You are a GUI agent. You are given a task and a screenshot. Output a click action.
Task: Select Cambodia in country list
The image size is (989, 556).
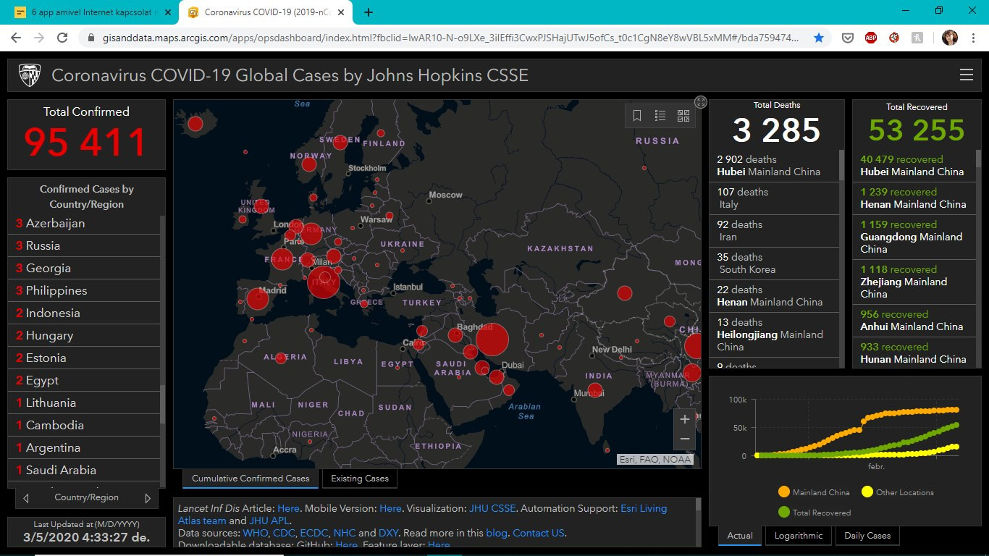84,425
